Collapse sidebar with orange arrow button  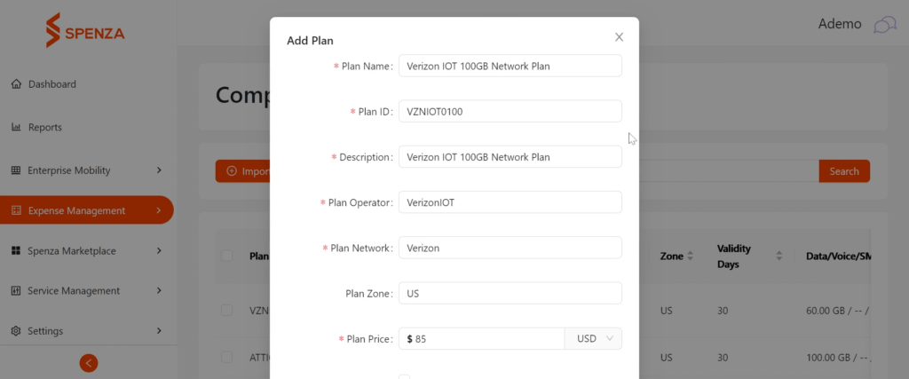(x=89, y=363)
